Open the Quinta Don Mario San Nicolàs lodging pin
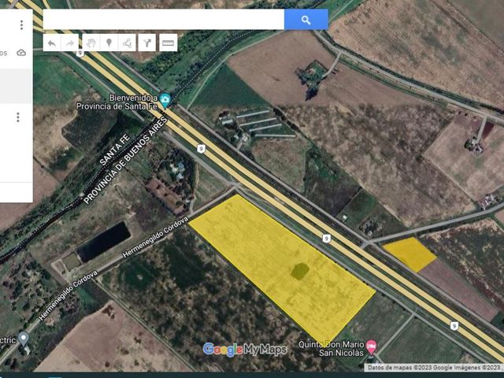Image resolution: width=504 pixels, height=378 pixels. (371, 347)
